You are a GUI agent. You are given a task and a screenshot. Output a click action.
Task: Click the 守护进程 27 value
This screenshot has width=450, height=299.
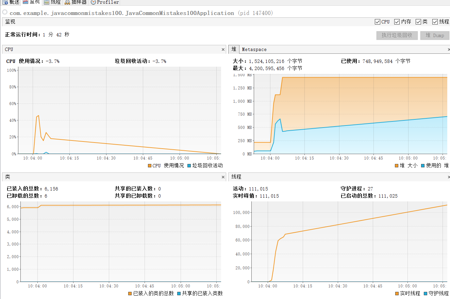pyautogui.click(x=370, y=189)
